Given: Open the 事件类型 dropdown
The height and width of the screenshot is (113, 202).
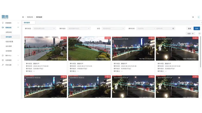Looking at the screenshot, I should point(44,28).
